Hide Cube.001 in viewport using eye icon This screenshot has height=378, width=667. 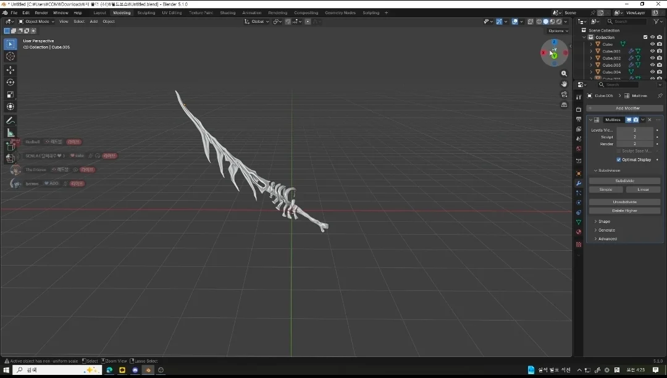[652, 51]
